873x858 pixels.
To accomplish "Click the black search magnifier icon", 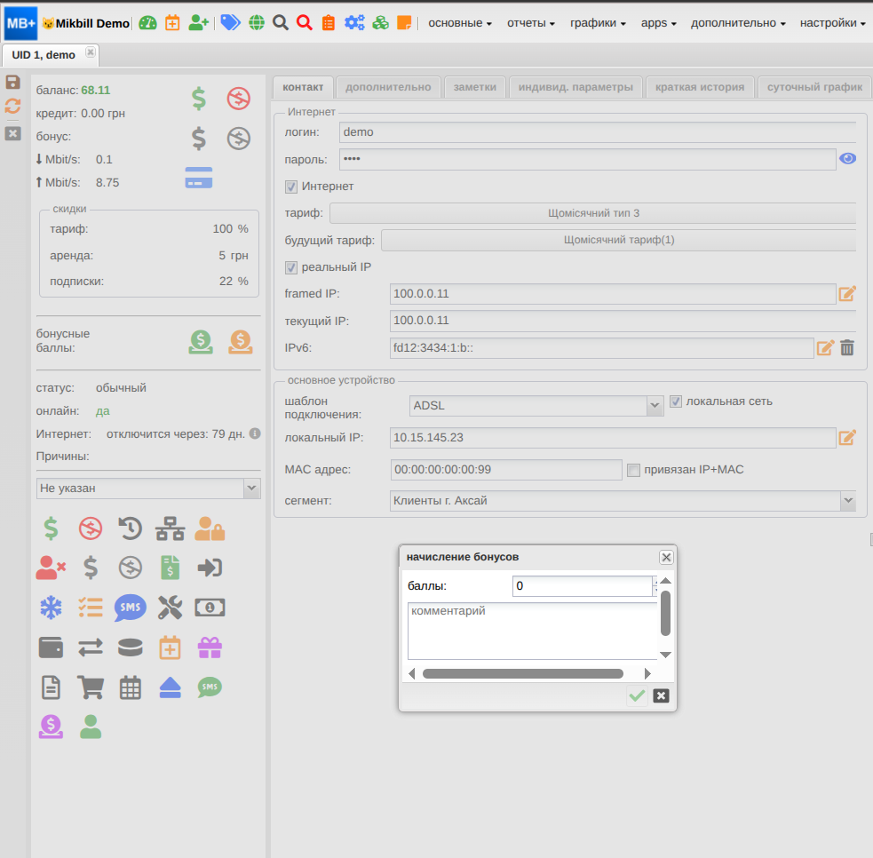I will 281,23.
